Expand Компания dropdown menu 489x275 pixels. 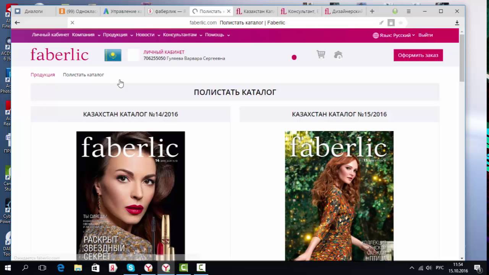(x=86, y=35)
